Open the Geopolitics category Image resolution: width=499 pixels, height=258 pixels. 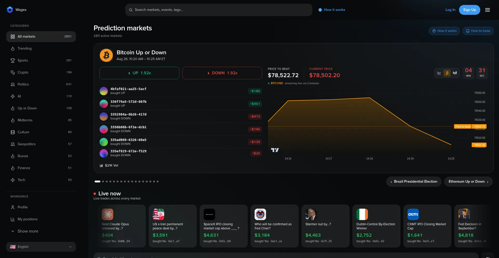point(41,144)
